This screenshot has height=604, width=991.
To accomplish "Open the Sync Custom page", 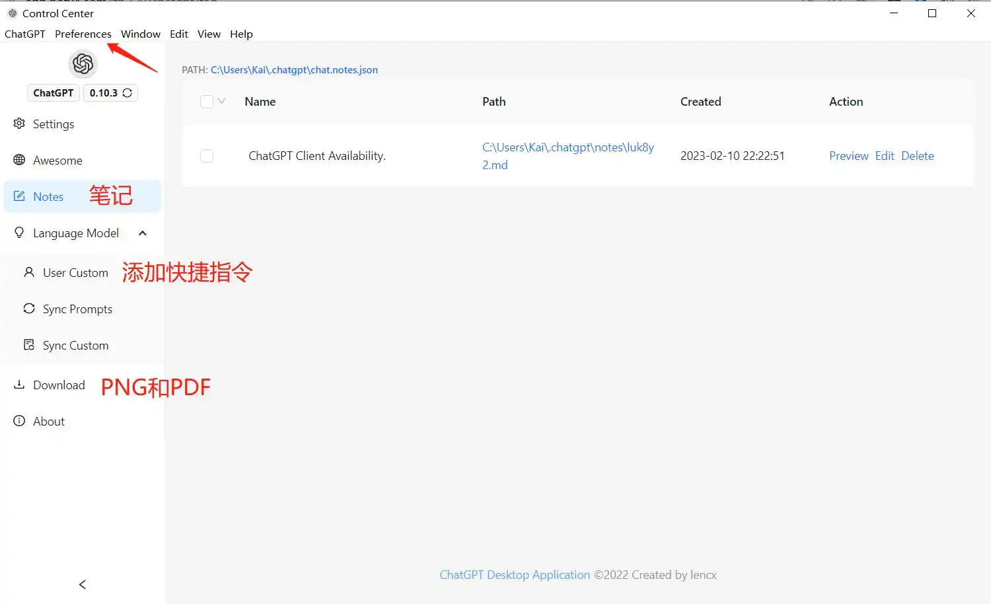I will tap(83, 345).
